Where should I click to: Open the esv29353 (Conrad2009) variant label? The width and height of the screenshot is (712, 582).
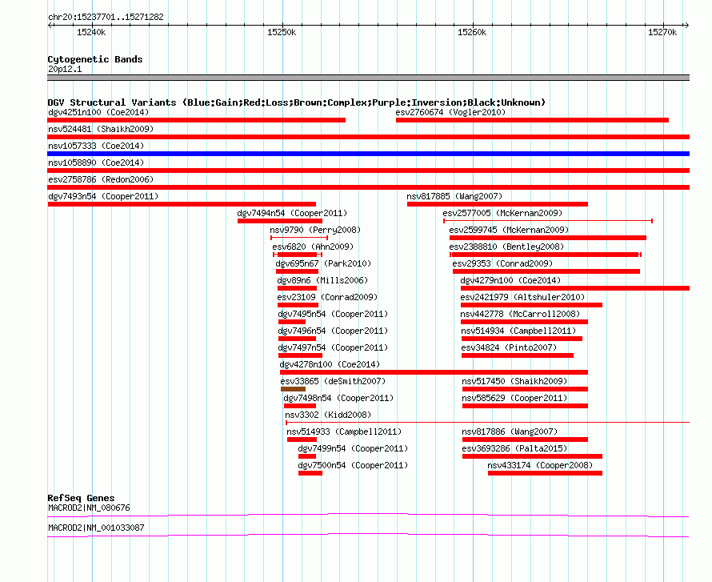click(502, 263)
